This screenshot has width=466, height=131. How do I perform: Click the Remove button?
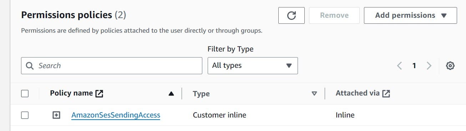[334, 15]
